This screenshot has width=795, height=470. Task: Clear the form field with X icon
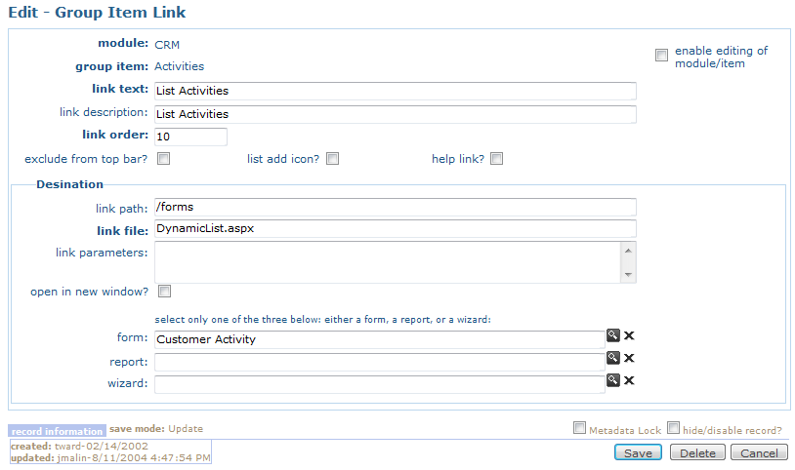629,335
